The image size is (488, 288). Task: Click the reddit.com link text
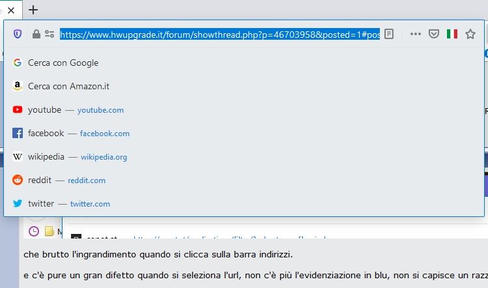point(87,180)
